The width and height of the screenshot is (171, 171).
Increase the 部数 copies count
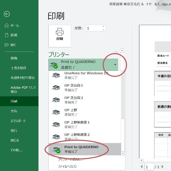point(103,27)
